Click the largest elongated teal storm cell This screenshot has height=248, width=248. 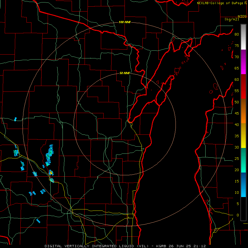coord(49,155)
